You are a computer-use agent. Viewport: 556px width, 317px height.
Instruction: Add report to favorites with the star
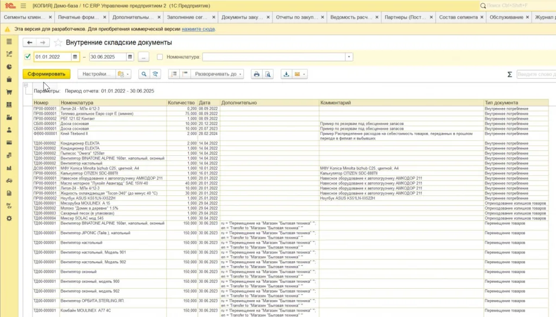click(58, 42)
